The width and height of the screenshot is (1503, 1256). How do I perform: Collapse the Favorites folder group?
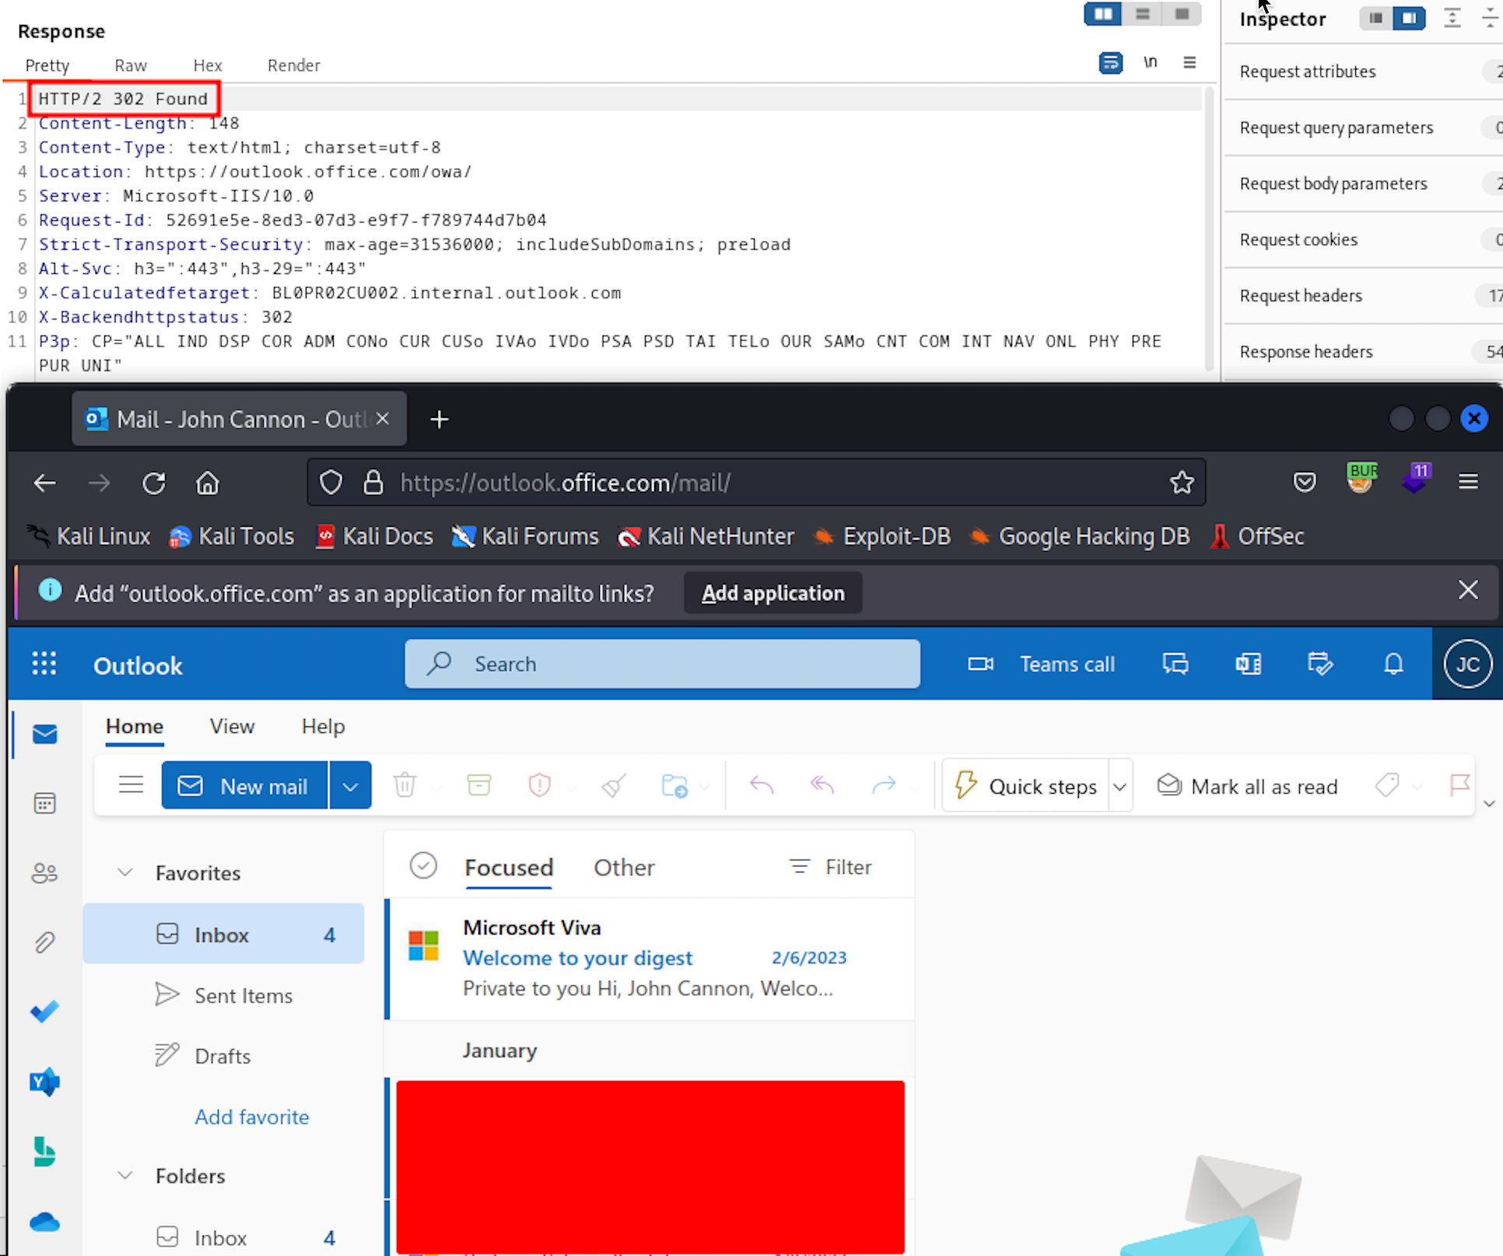[124, 872]
